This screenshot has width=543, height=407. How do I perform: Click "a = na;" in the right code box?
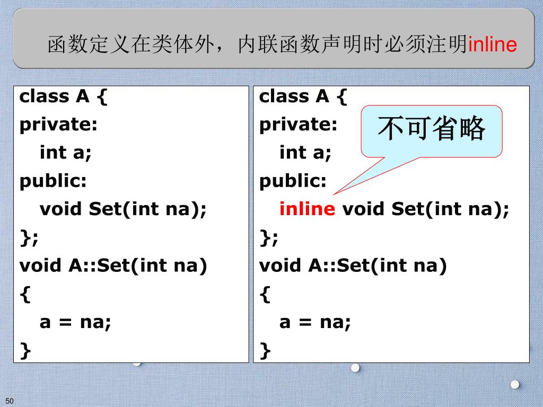pos(315,323)
